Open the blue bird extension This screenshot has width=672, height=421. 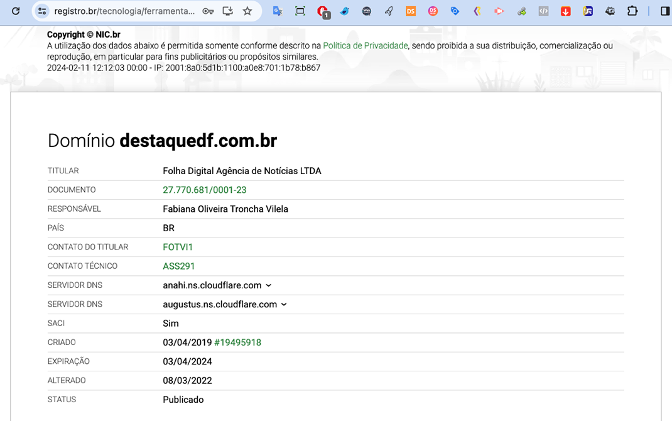pos(344,11)
